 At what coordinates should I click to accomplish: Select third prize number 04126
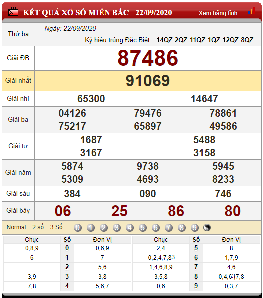pos(72,113)
